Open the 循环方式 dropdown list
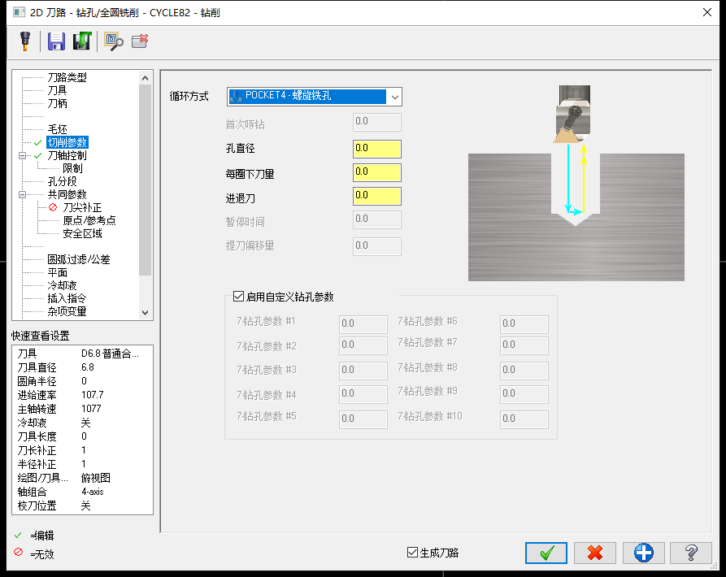 click(x=394, y=97)
